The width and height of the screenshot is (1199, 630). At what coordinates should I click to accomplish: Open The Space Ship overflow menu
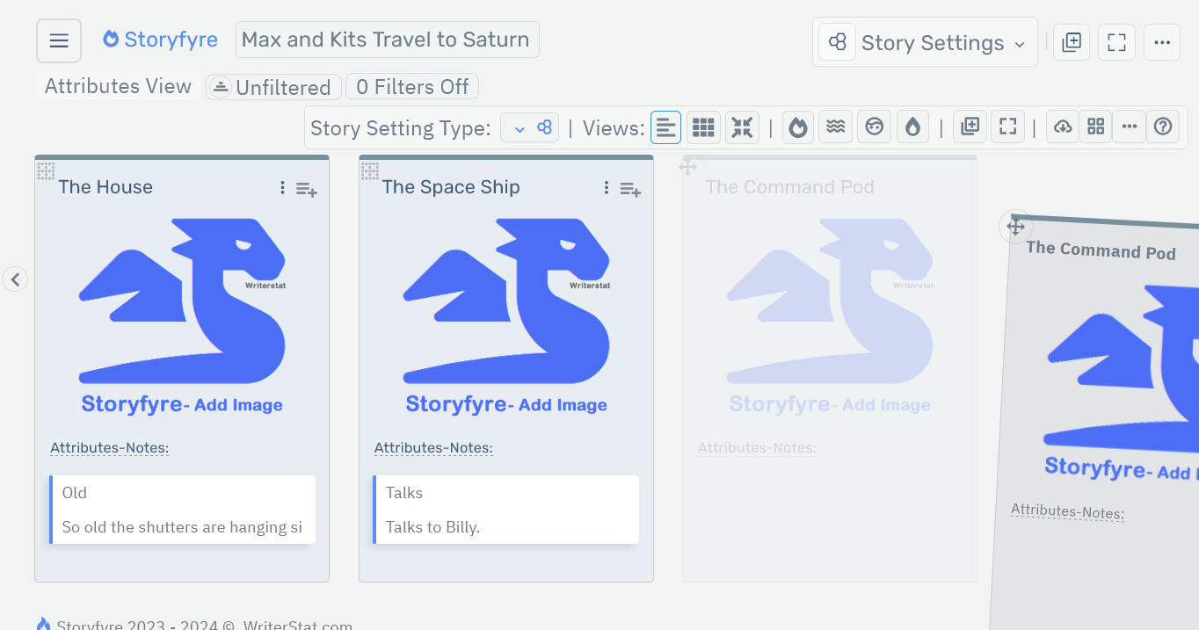pyautogui.click(x=606, y=187)
